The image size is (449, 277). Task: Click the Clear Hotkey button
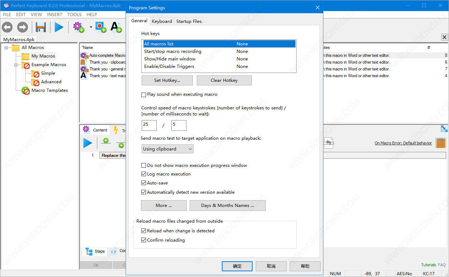[x=224, y=80]
